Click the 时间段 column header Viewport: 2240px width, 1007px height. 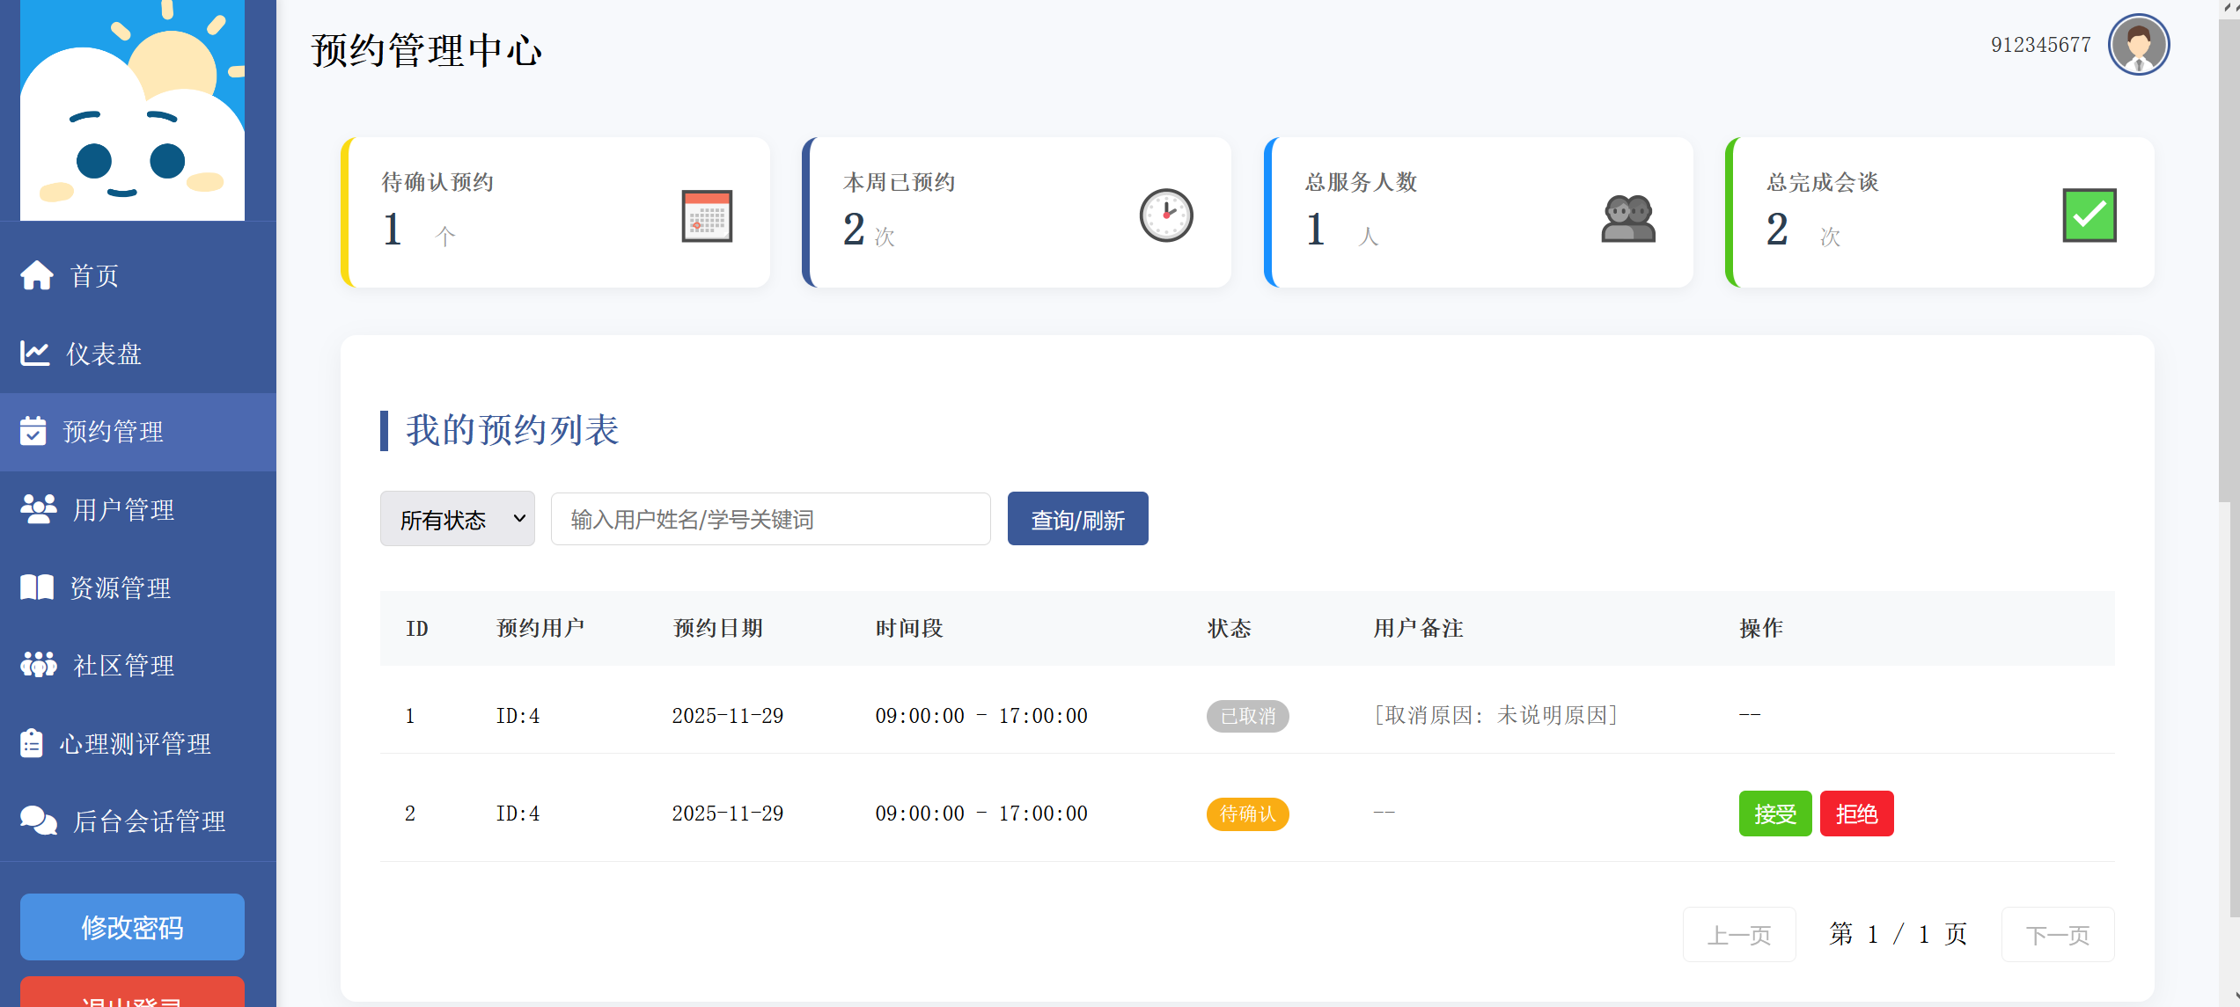pyautogui.click(x=909, y=628)
